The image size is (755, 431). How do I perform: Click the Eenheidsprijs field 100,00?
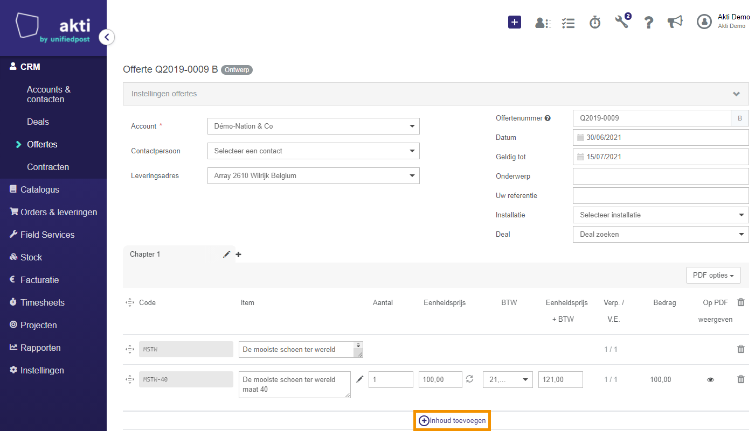pos(440,379)
